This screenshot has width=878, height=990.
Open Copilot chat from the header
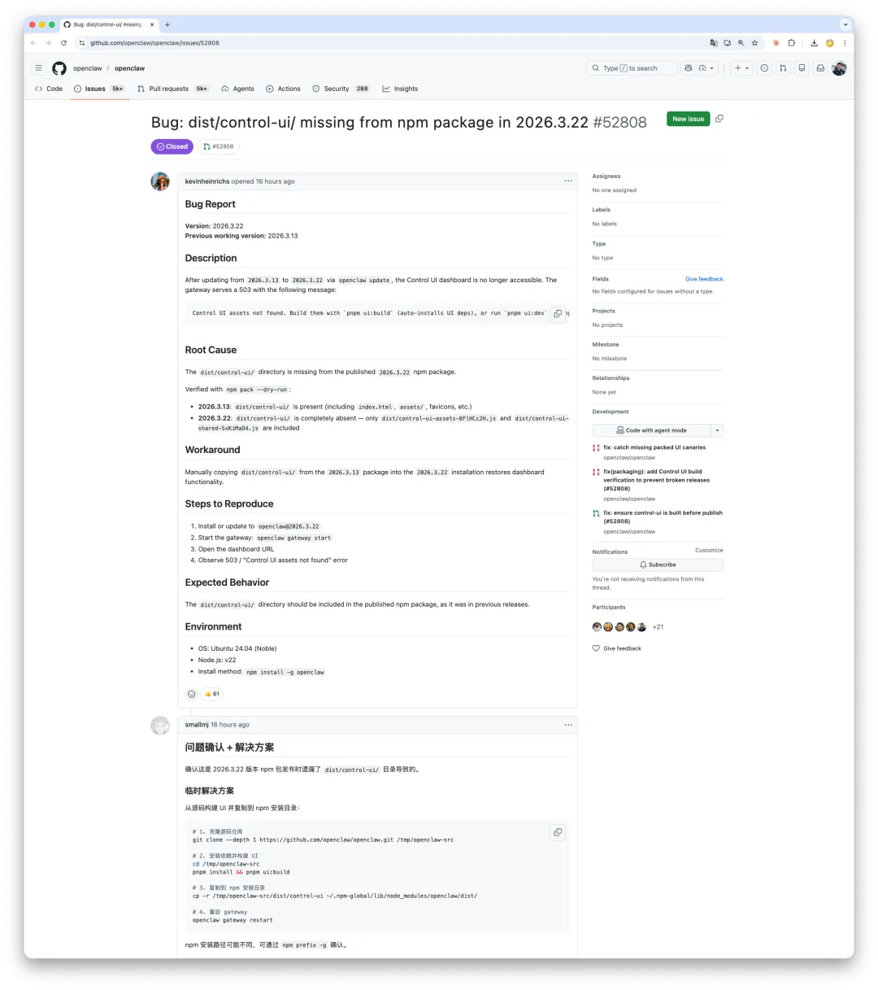tap(689, 68)
